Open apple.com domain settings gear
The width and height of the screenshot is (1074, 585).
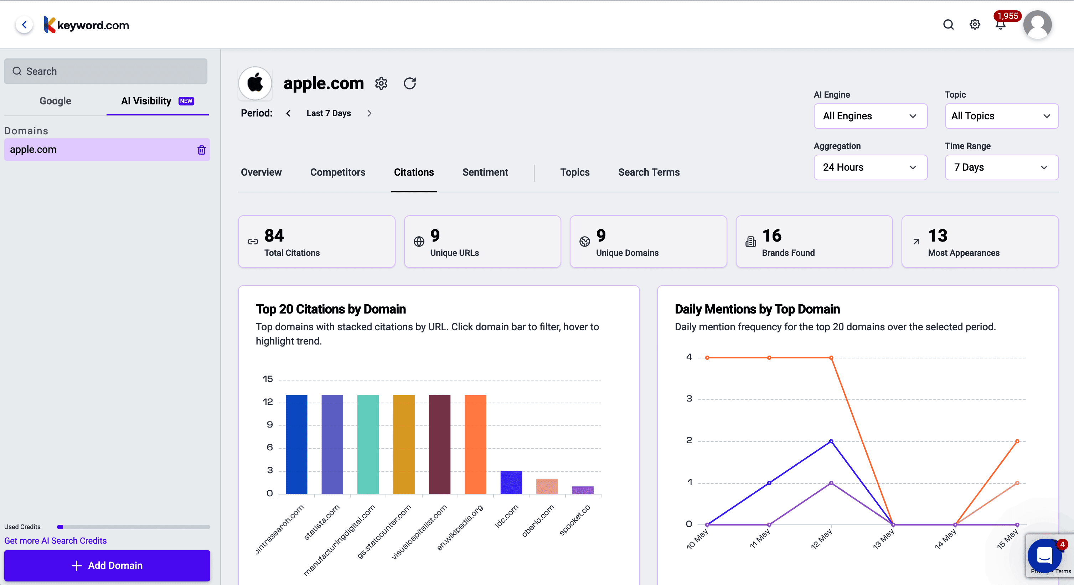point(381,83)
